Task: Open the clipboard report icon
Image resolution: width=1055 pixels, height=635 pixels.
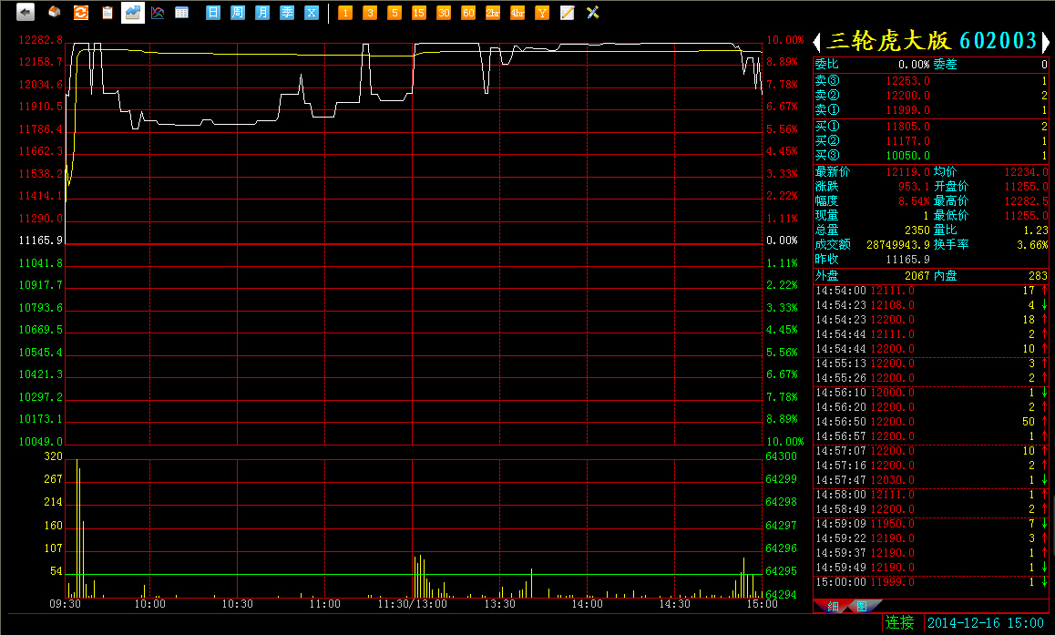Action: (x=107, y=12)
